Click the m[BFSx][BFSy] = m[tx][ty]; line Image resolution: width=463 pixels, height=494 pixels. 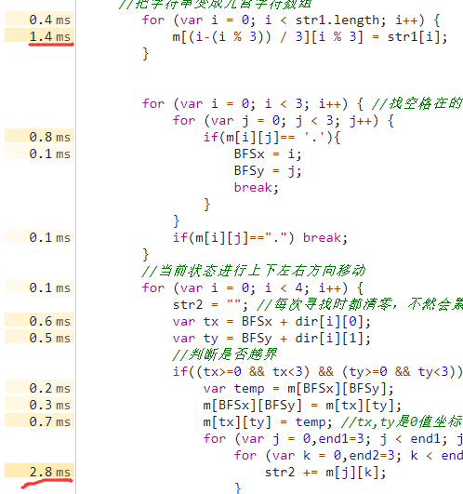302,406
